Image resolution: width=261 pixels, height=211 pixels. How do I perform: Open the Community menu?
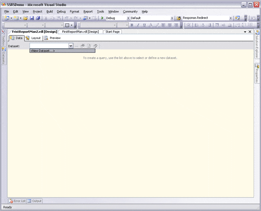pos(130,11)
